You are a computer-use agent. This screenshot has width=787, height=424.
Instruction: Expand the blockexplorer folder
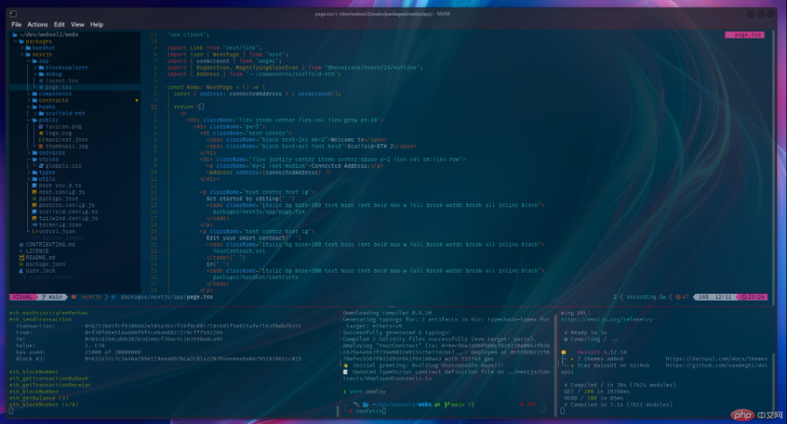click(x=35, y=67)
